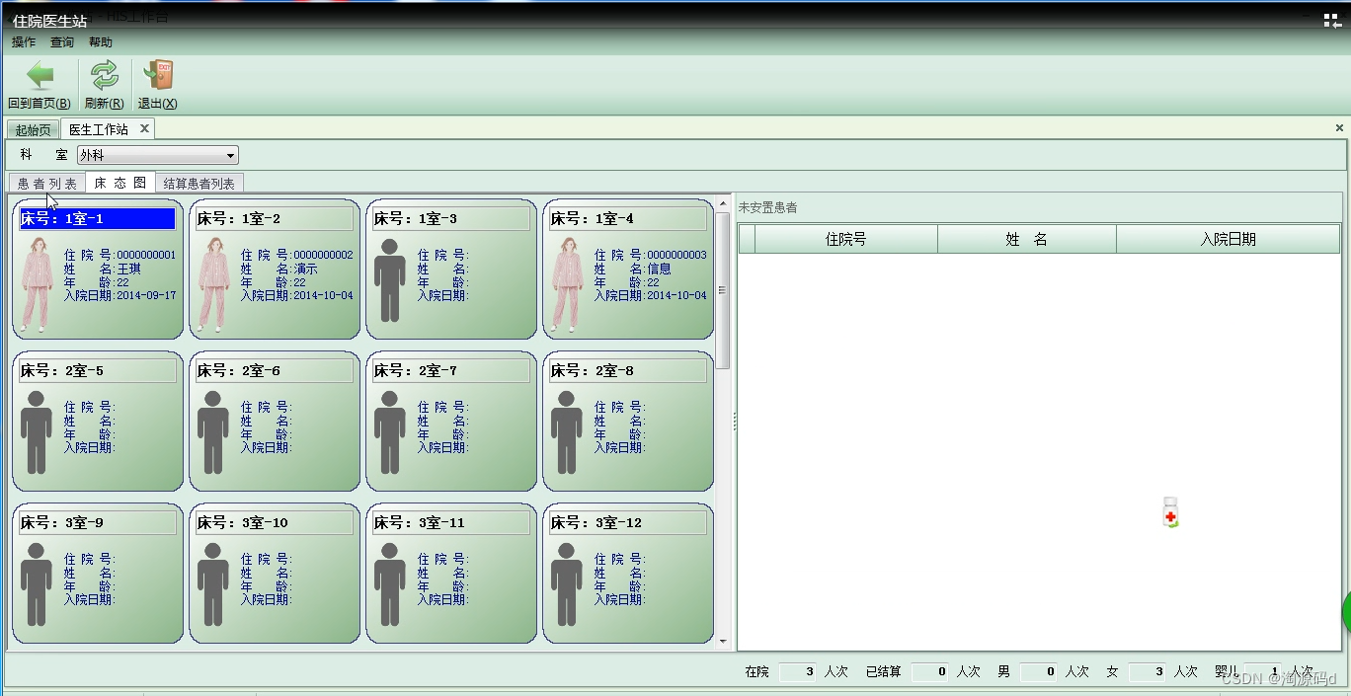Open the 帮助 menu
This screenshot has width=1351, height=696.
101,42
